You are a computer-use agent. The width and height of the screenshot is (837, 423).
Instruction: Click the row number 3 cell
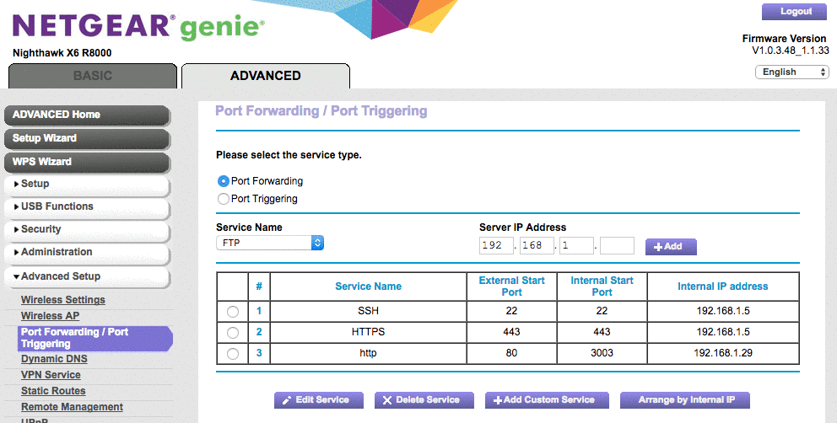[x=259, y=353]
